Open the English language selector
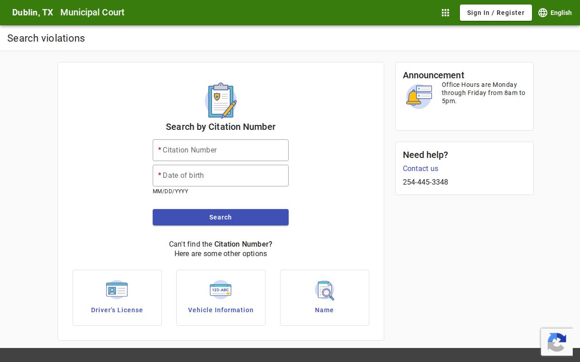This screenshot has height=362, width=580. (555, 13)
